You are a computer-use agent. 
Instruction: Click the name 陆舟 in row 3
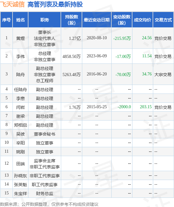point(20,75)
